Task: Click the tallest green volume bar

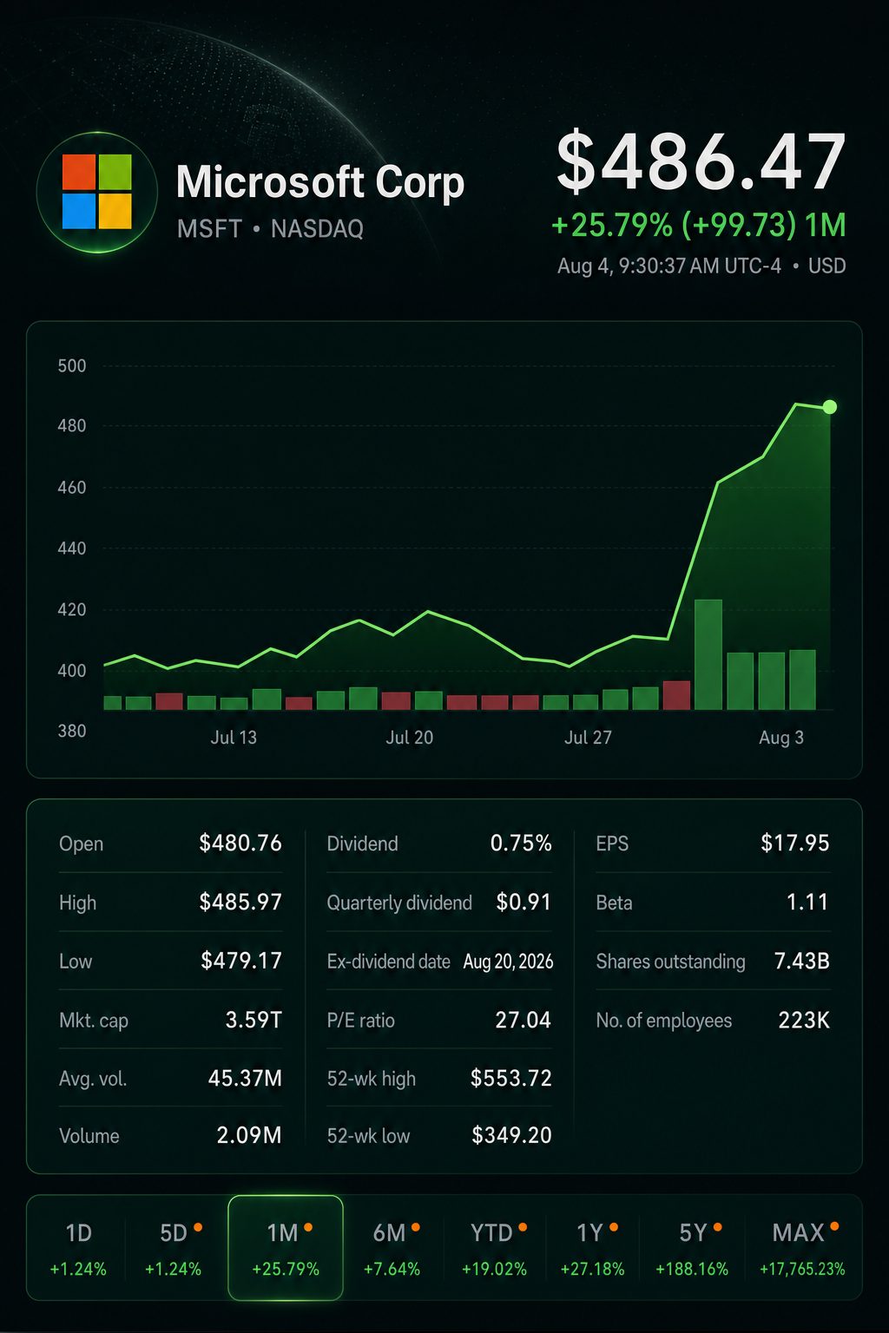Action: click(x=708, y=654)
